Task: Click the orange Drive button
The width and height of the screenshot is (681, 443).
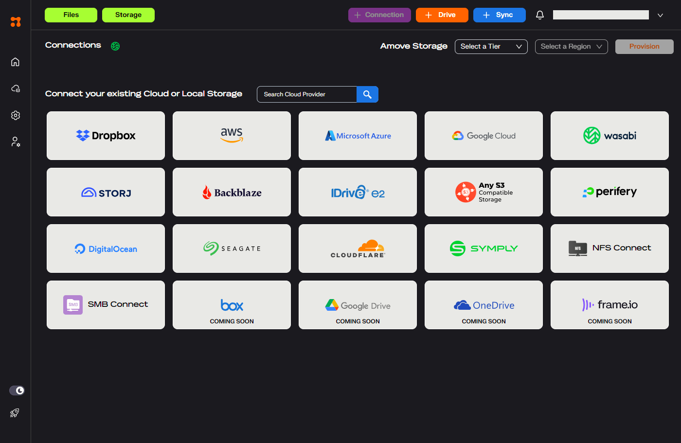Action: [x=442, y=15]
